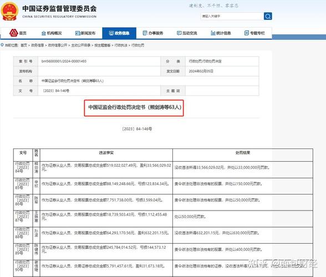The width and height of the screenshot is (326, 277).
Task: Click fact text with 总成交金额88,149,248.66元
Action: 105,184
